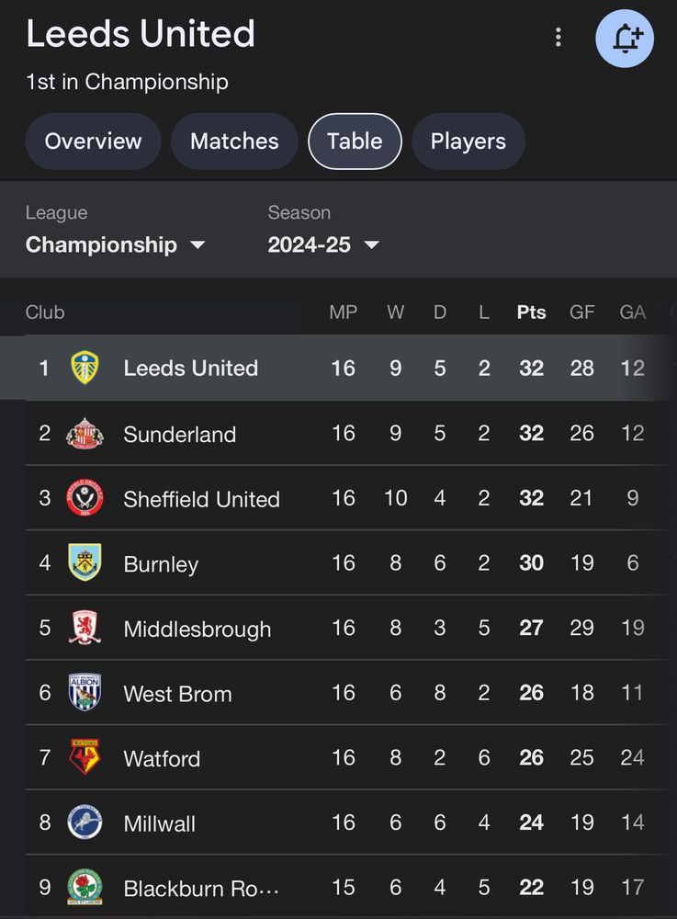This screenshot has width=677, height=919.
Task: Open the Sunderland team name link
Action: pyautogui.click(x=180, y=435)
